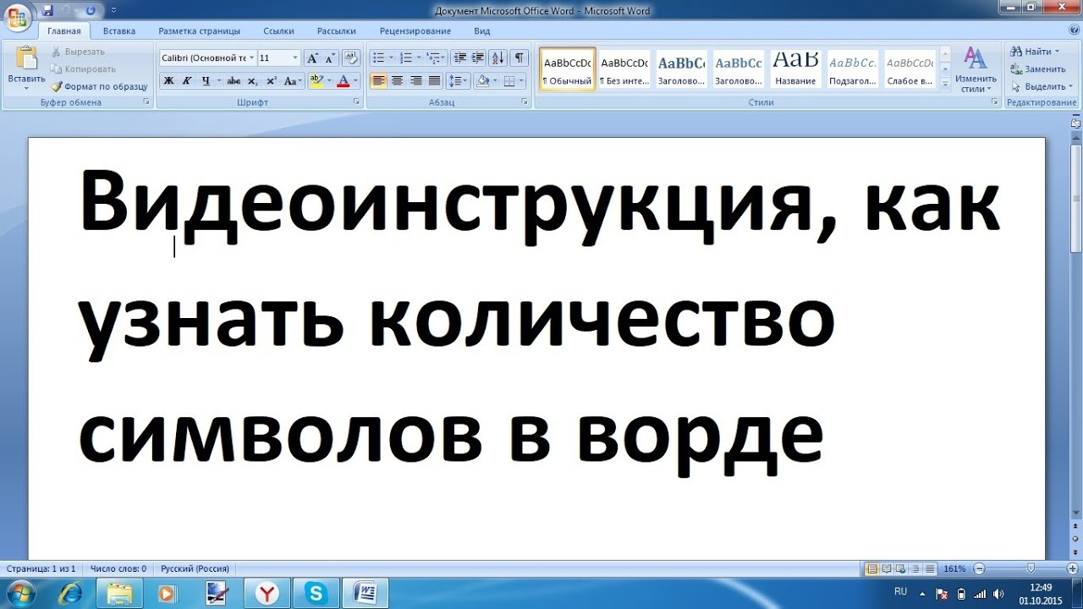
Task: Save document via Quick Access floppy icon
Action: 47,10
